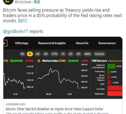Open the Custom date range picker
Screen dimensions: 126x114
pyautogui.click(x=99, y=54)
